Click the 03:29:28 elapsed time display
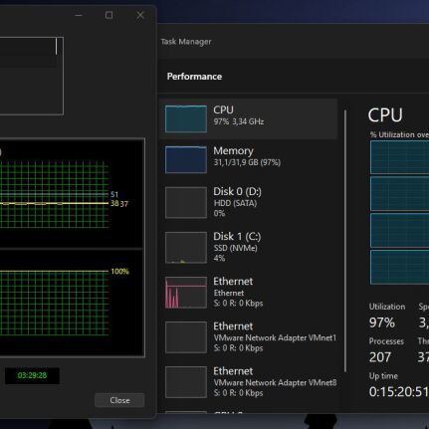 [32, 375]
